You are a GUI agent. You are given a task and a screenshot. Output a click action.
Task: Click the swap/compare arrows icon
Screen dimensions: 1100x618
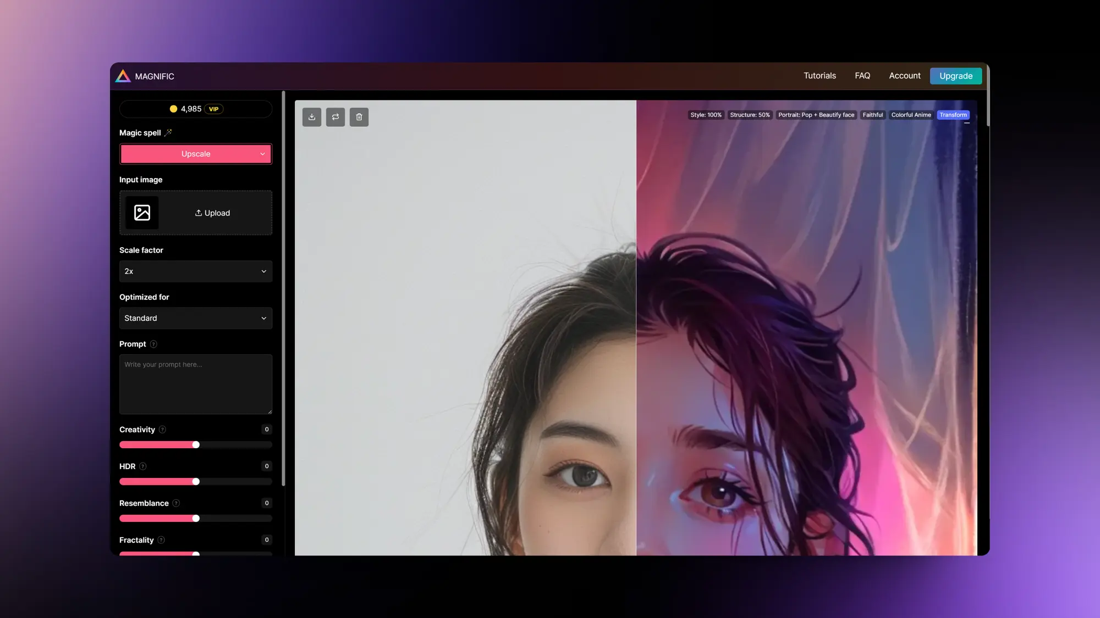point(335,117)
